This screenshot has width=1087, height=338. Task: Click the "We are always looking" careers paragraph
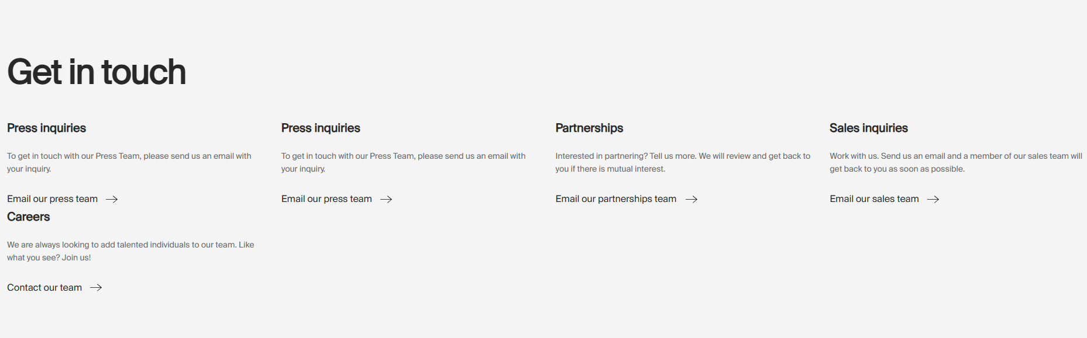130,251
